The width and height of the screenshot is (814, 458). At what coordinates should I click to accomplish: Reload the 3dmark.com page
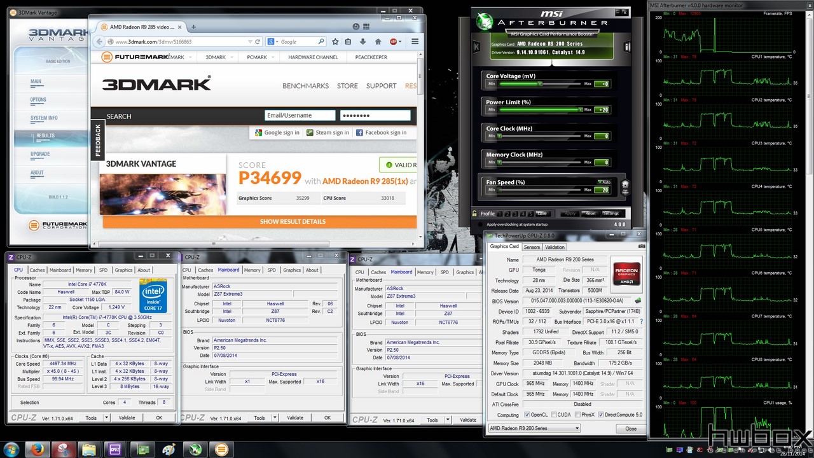coord(258,42)
